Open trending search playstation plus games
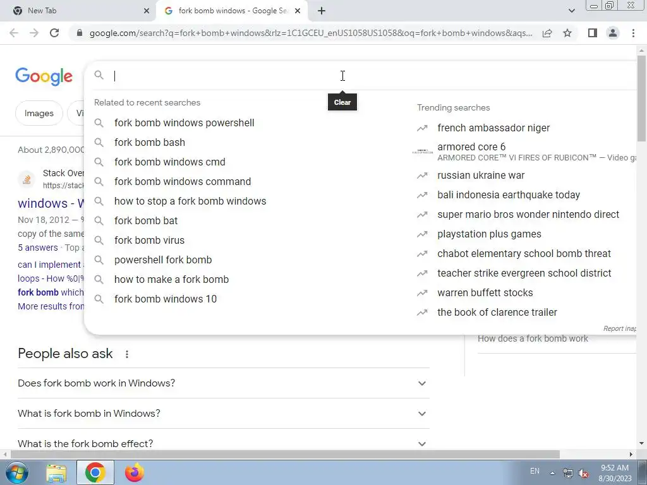The image size is (647, 485). (x=489, y=234)
